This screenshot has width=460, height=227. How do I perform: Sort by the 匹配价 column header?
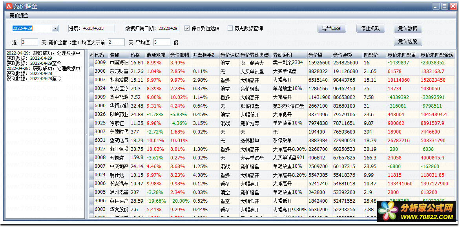click(374, 55)
